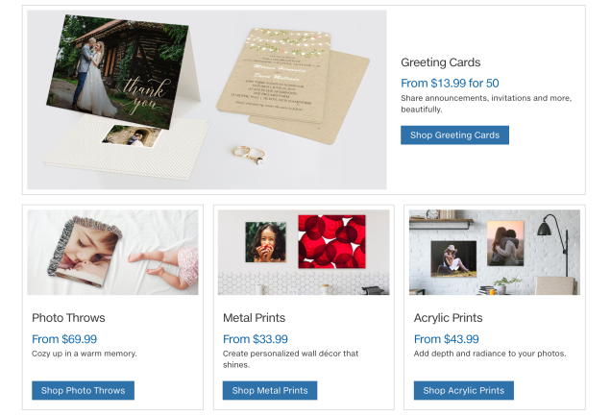This screenshot has width=611, height=416.
Task: Select the From $13.99 for 50 price
Action: tap(450, 83)
